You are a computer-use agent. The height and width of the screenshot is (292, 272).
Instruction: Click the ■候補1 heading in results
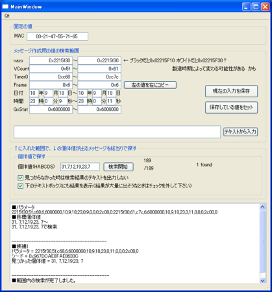coord(20,246)
